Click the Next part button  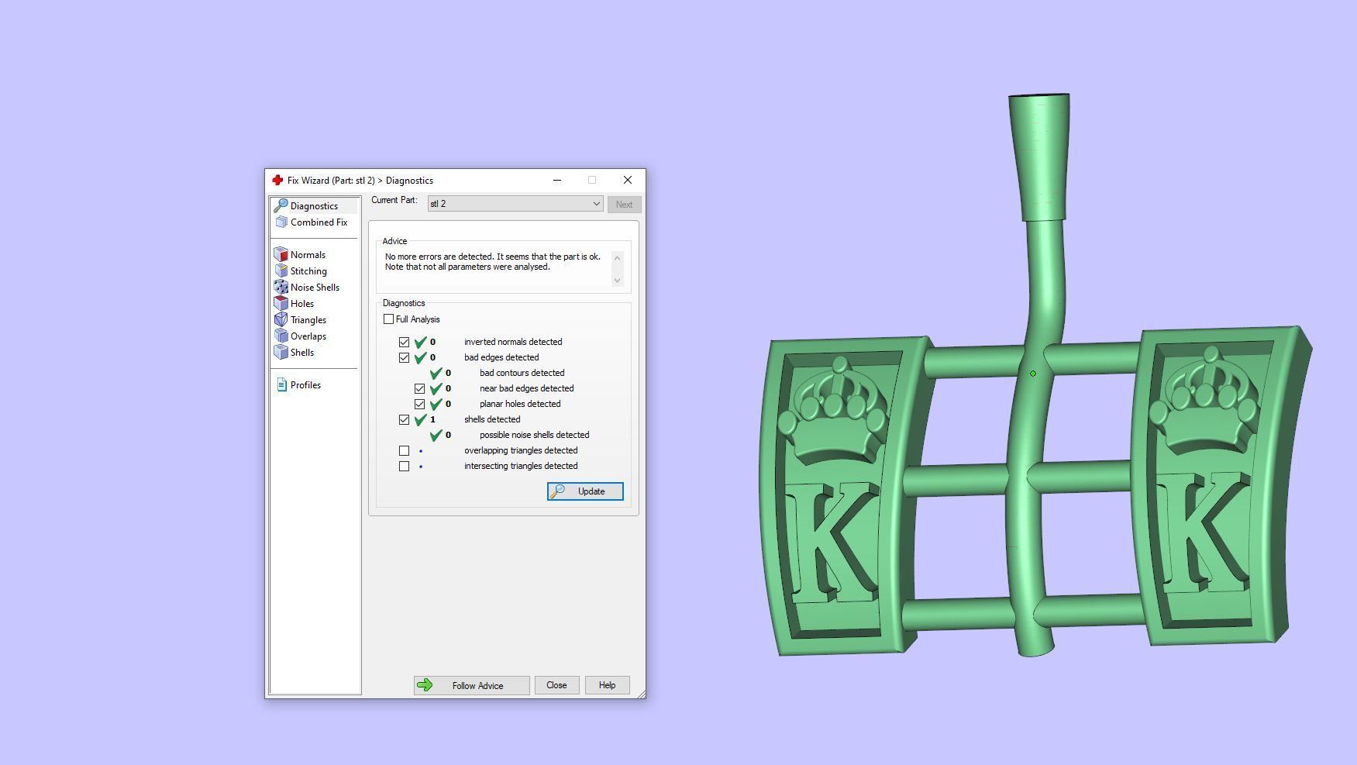coord(624,205)
